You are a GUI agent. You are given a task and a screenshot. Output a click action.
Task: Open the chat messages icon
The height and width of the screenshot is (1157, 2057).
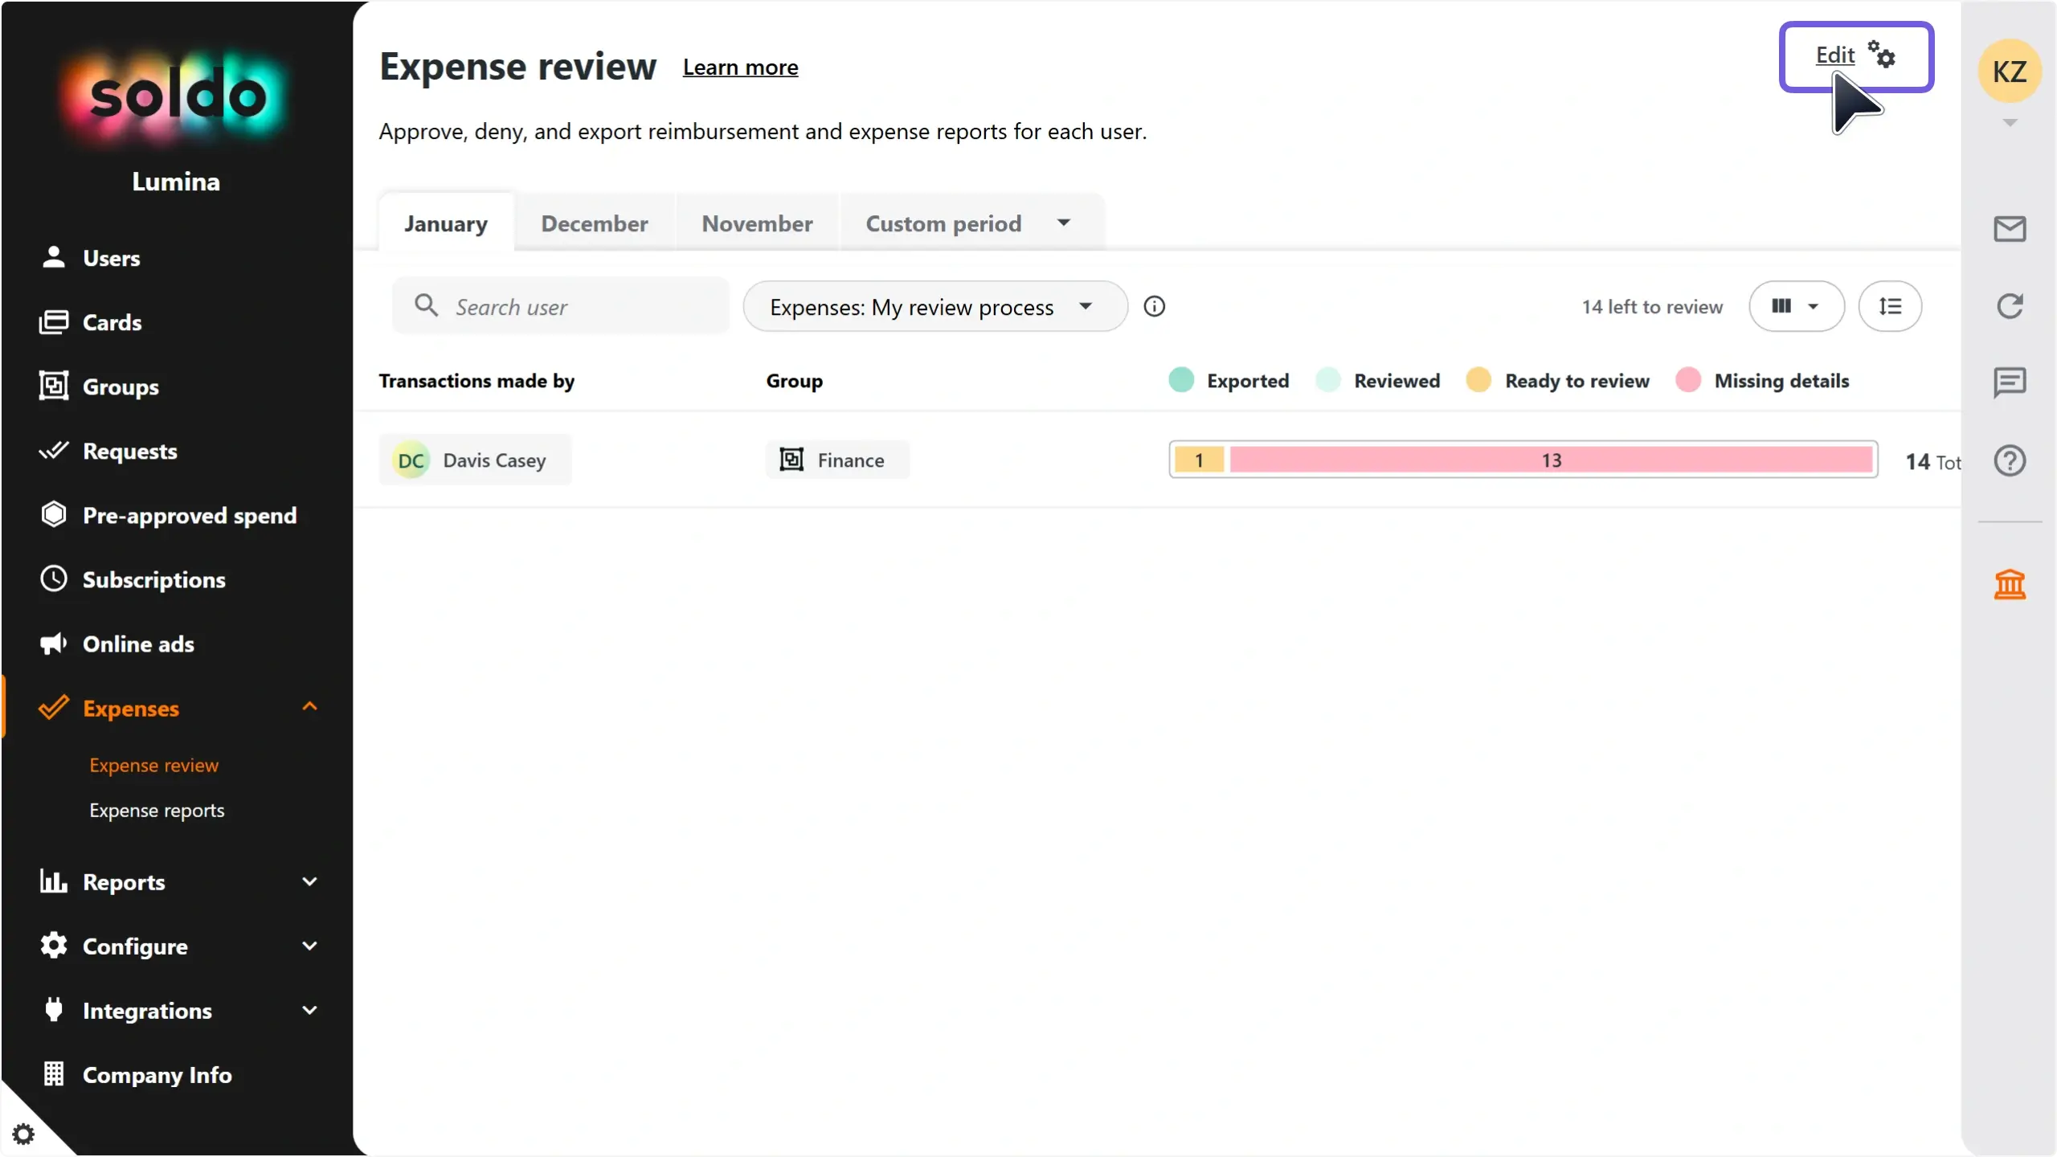2010,382
